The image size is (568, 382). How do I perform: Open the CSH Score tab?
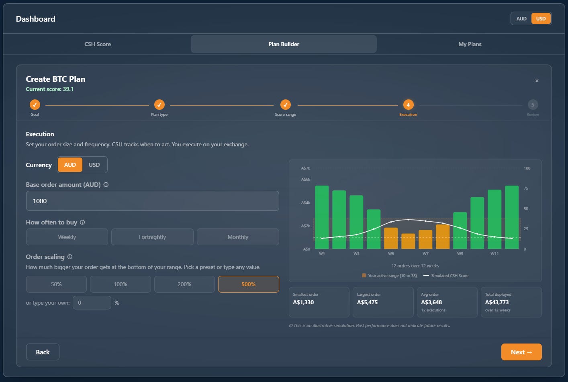click(98, 44)
